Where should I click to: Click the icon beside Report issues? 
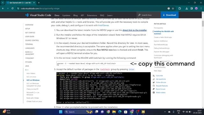(154, 89)
